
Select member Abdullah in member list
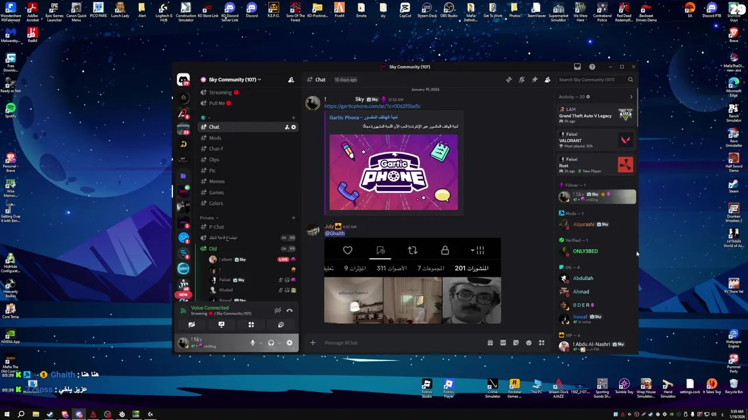click(596, 278)
